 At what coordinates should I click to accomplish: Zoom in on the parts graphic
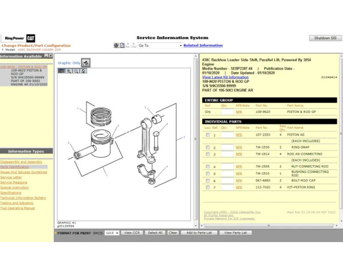69,71
